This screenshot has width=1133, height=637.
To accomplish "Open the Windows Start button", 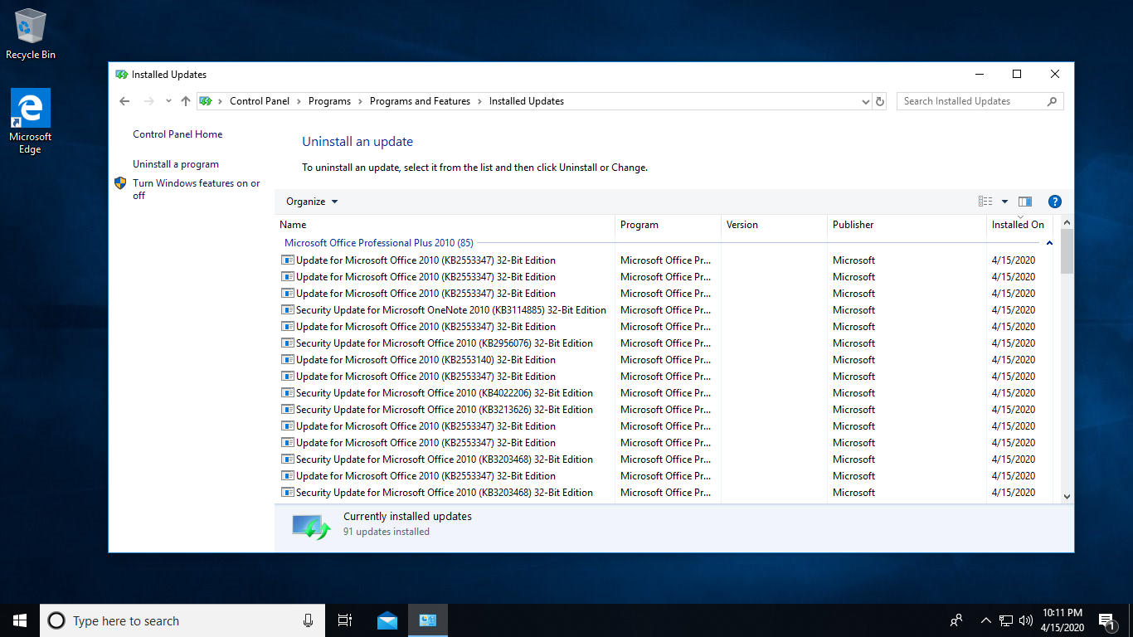I will coord(20,620).
